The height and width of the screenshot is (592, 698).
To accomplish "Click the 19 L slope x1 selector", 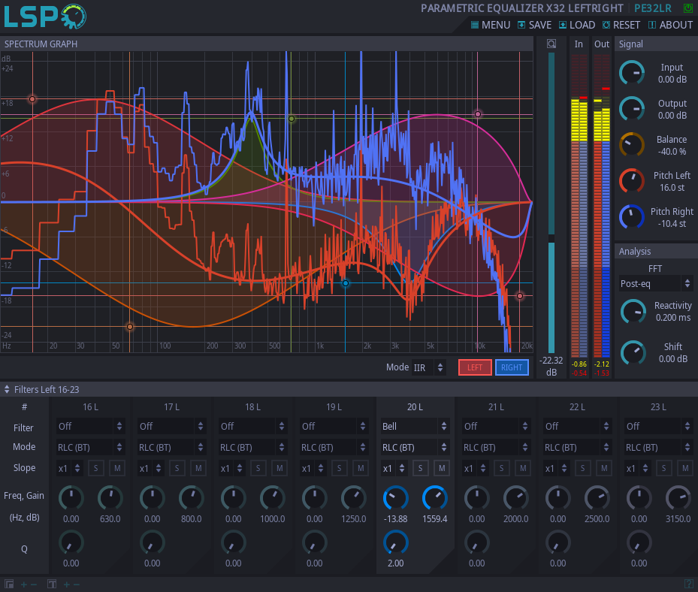I will (313, 468).
